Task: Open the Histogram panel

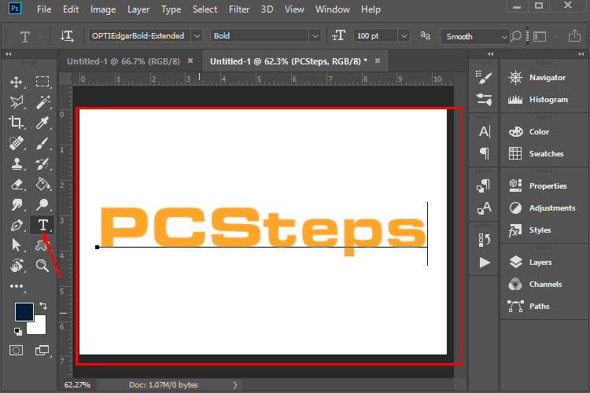Action: (x=538, y=100)
